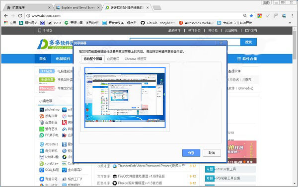Bookmark this page with the blue star

[x=251, y=16]
